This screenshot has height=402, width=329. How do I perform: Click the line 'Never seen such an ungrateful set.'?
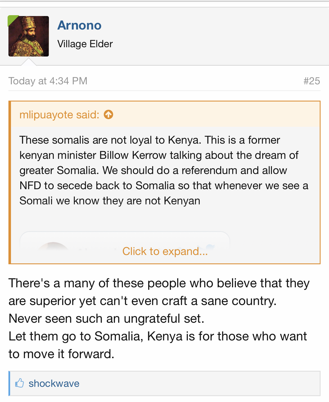106,319
